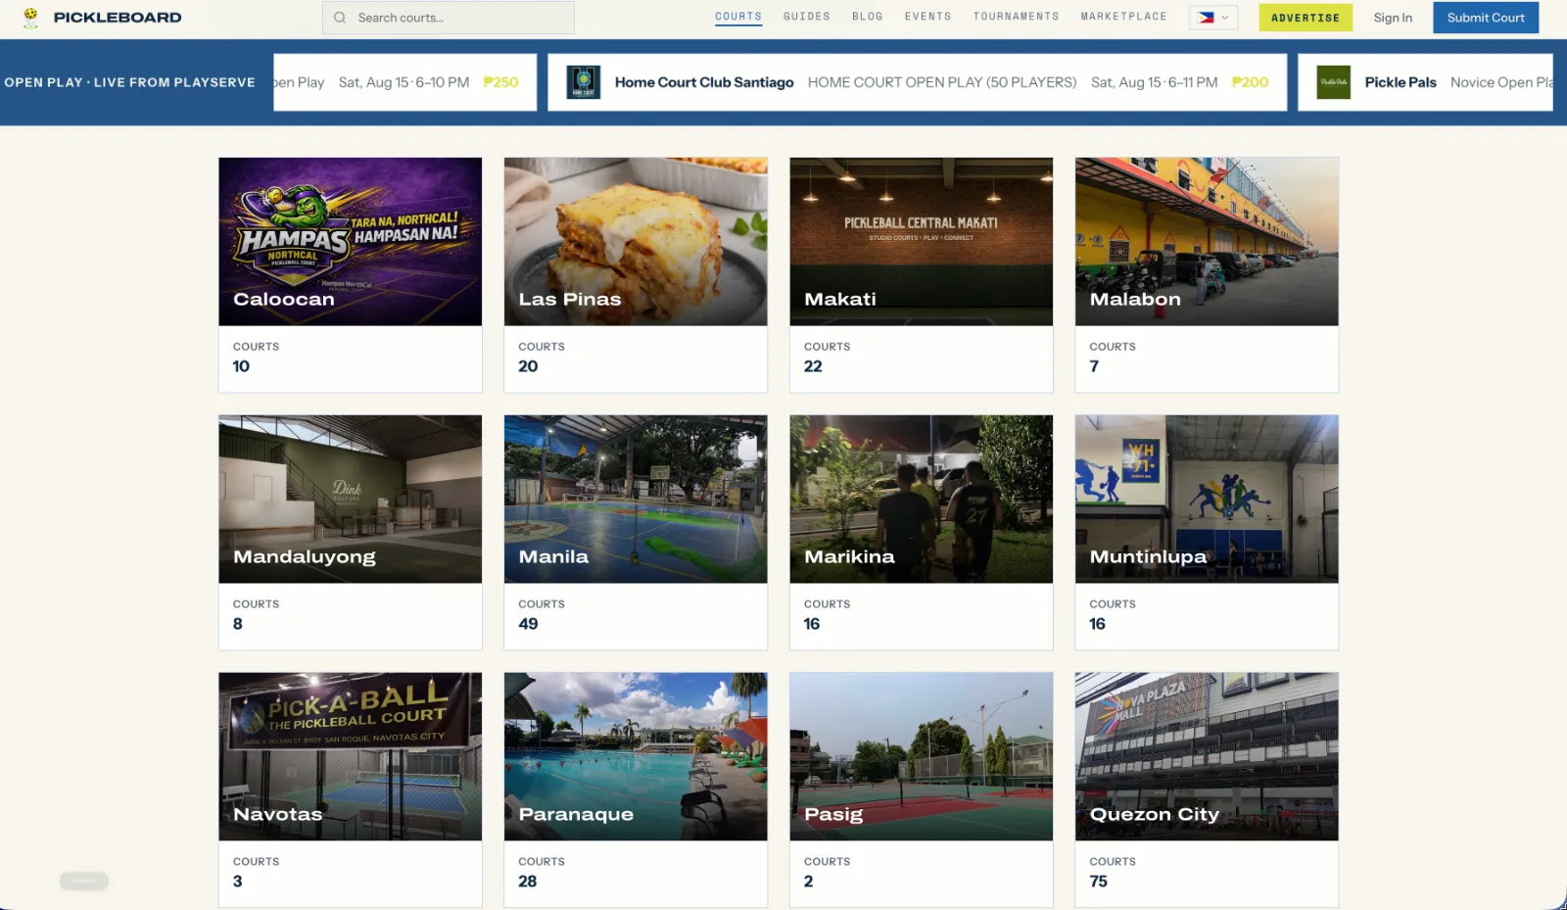Click the Caloocan courts count 10
This screenshot has height=910, width=1567.
pyautogui.click(x=241, y=366)
